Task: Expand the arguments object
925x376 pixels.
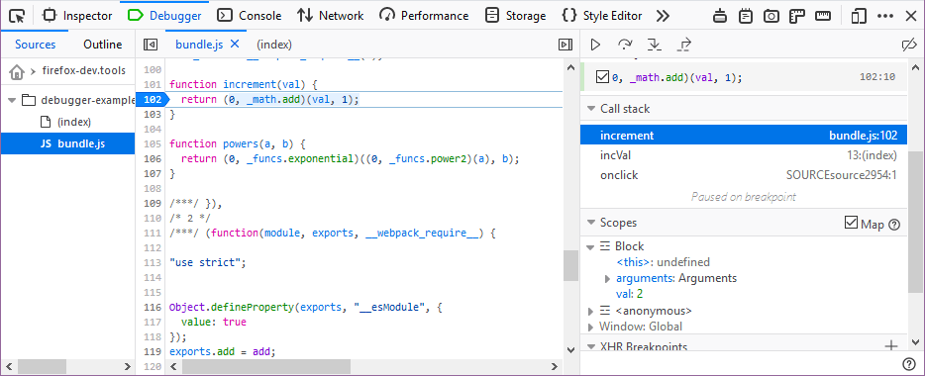Action: pyautogui.click(x=608, y=278)
